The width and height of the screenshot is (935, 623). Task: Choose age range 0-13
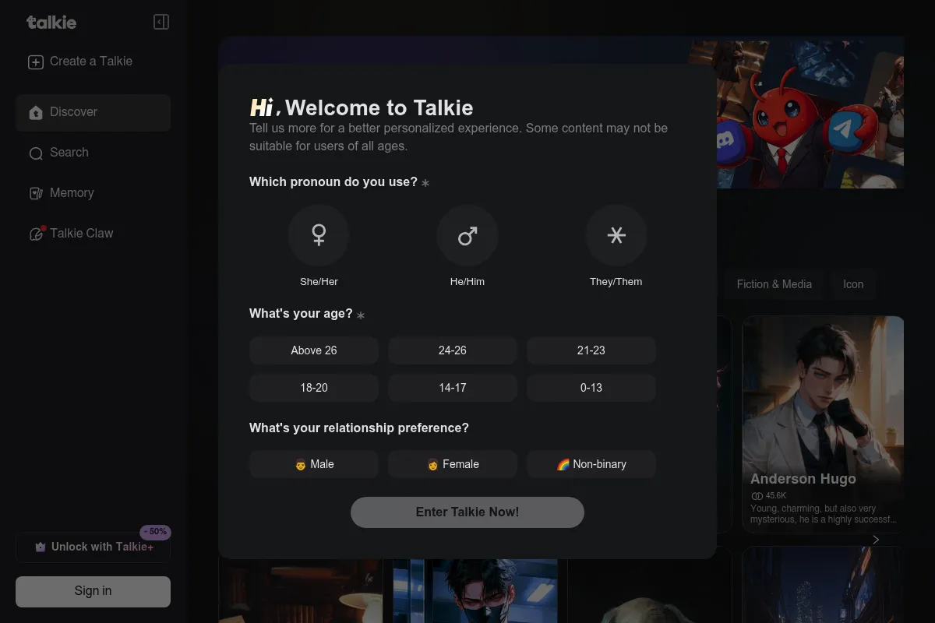tap(591, 388)
